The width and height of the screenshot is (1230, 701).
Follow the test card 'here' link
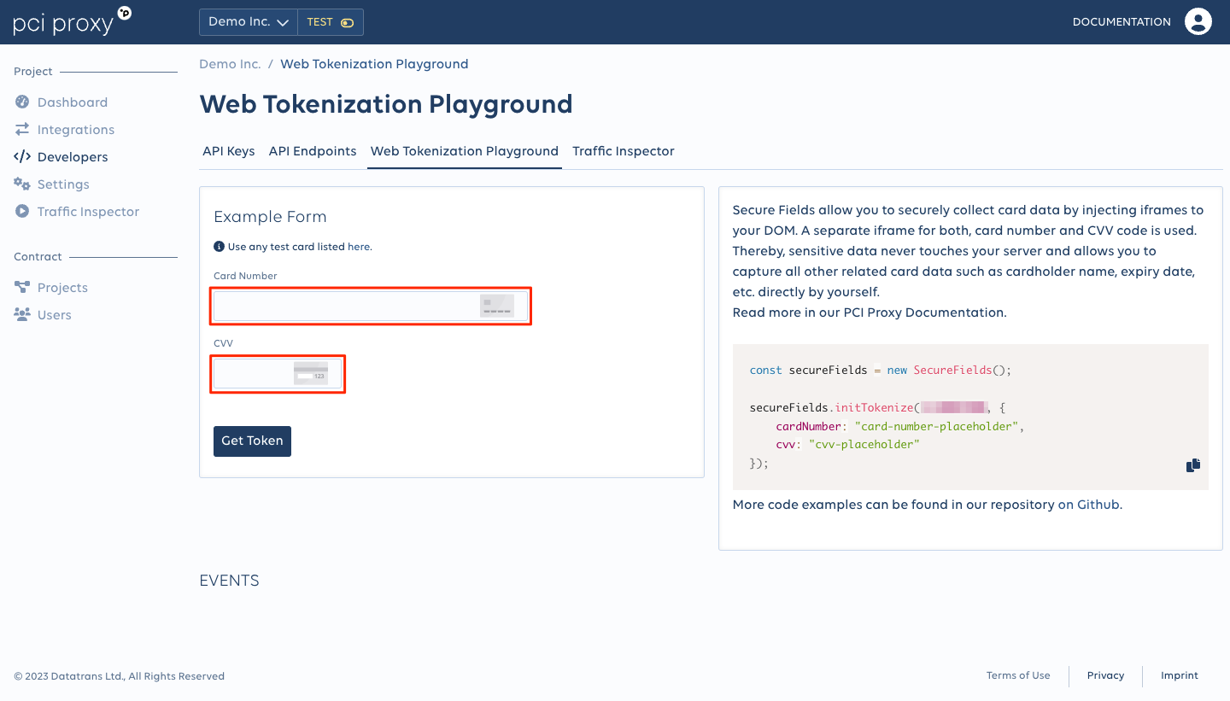[359, 247]
